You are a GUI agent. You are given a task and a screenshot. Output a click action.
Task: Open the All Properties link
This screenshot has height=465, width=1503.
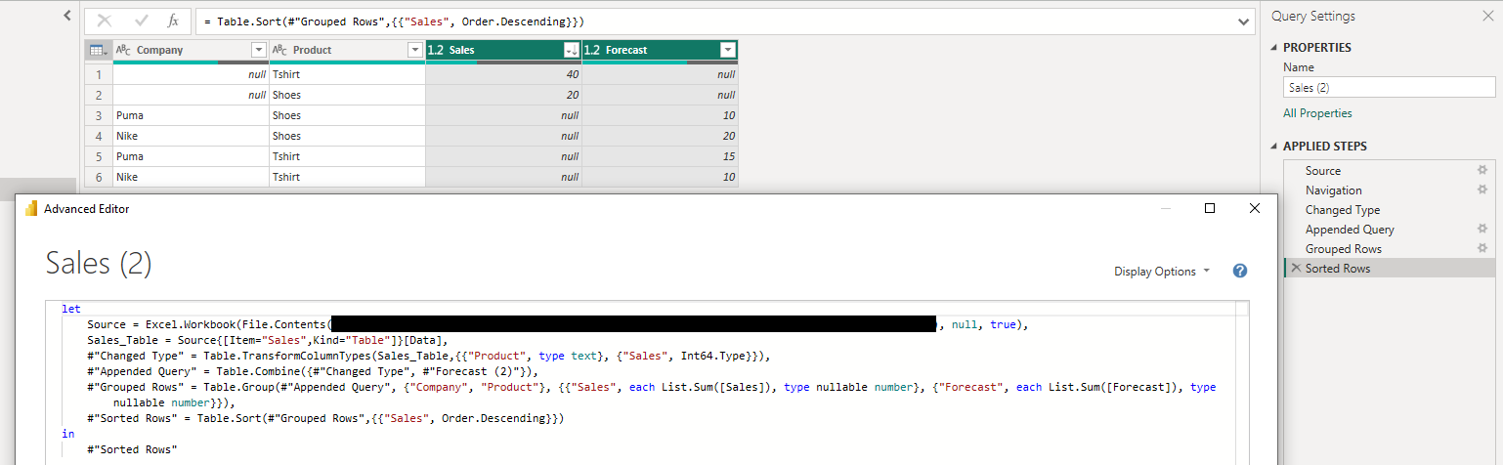1317,113
